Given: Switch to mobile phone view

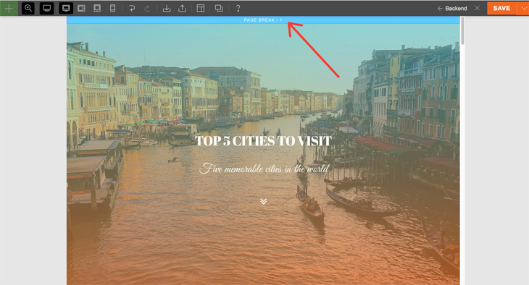Looking at the screenshot, I should (112, 8).
